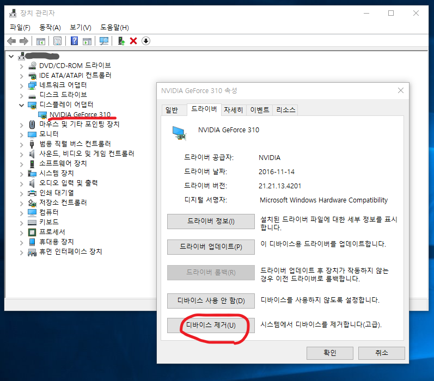Screen dimensions: 434x381
Task: Expand IDE ATA/ATAPI 컨트롤러 node
Action: pyautogui.click(x=22, y=76)
